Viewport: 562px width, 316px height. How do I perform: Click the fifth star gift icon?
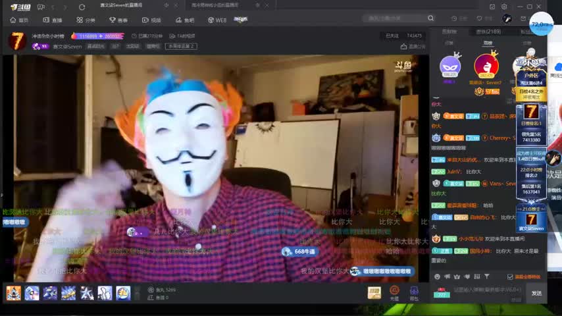pyautogui.click(x=87, y=293)
